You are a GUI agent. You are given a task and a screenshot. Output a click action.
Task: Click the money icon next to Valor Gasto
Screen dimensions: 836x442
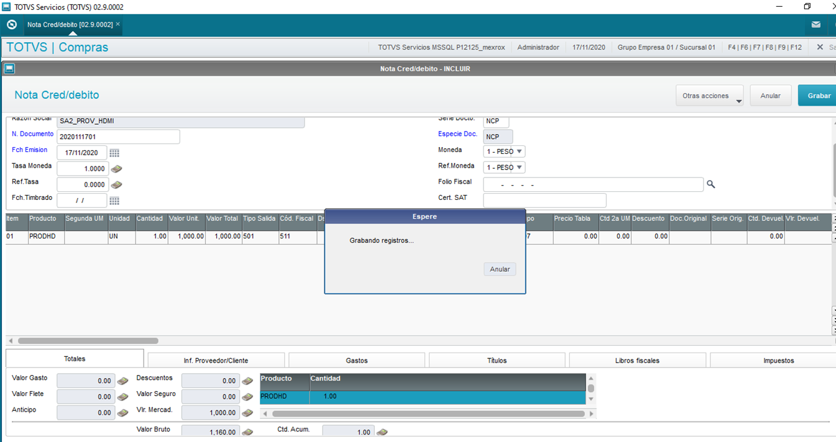pos(123,381)
